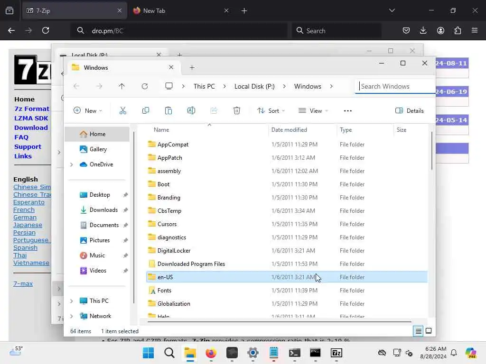Viewport: 486px width, 364px height.
Task: Click Esperanto language link
Action: (x=29, y=202)
